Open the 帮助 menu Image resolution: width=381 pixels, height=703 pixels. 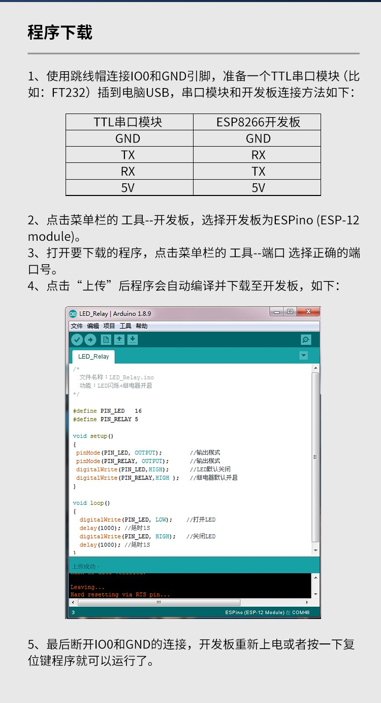coord(141,326)
